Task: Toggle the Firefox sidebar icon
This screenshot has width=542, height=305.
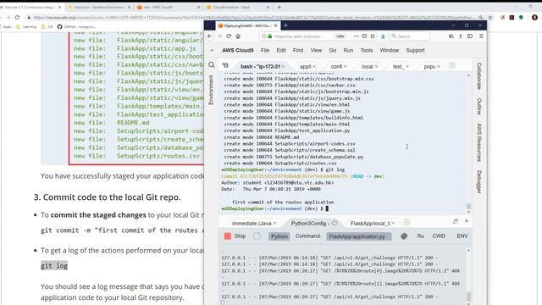Action: tap(470, 36)
